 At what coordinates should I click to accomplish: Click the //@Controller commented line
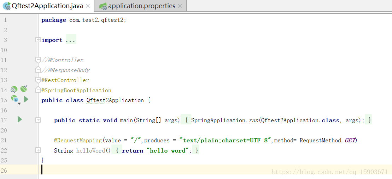pos(62,60)
